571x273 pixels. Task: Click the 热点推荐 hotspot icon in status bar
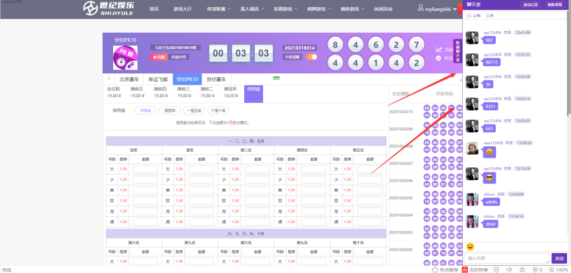click(x=434, y=269)
